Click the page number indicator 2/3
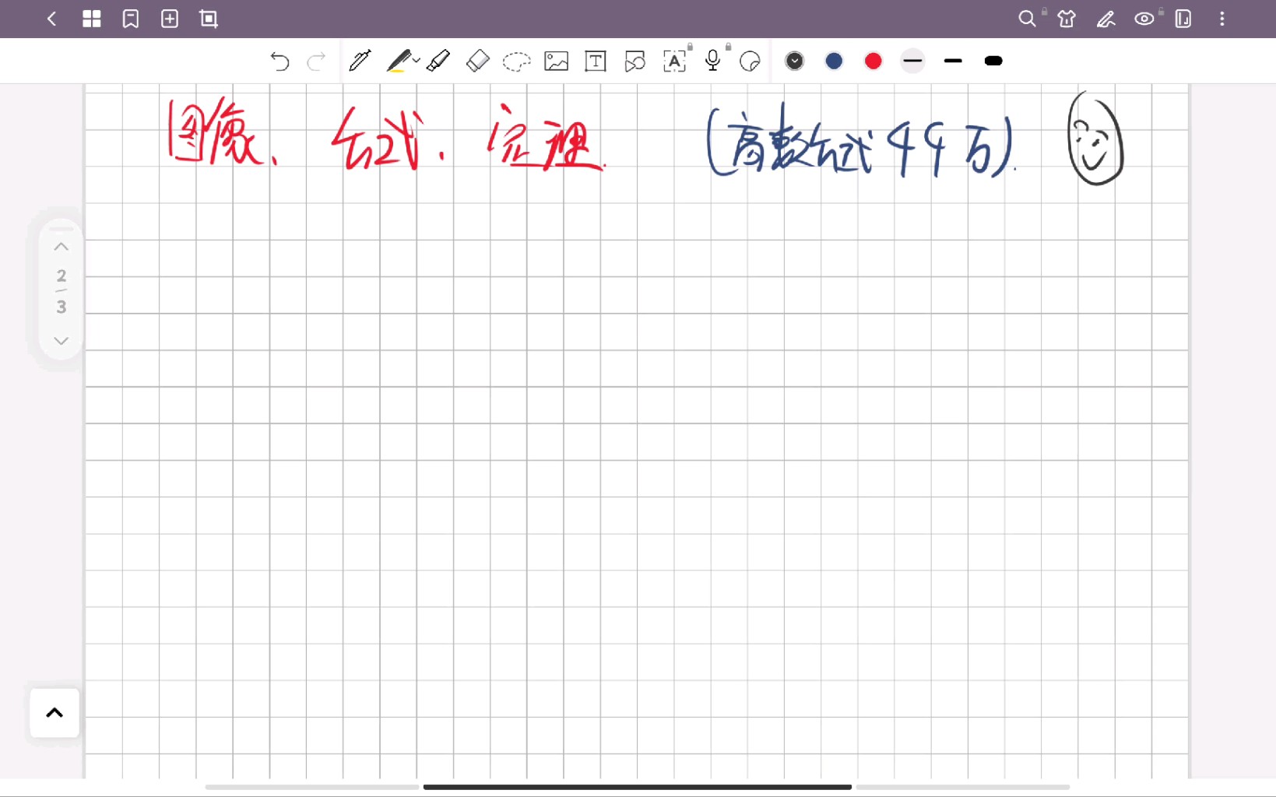This screenshot has height=797, width=1276. [x=62, y=291]
